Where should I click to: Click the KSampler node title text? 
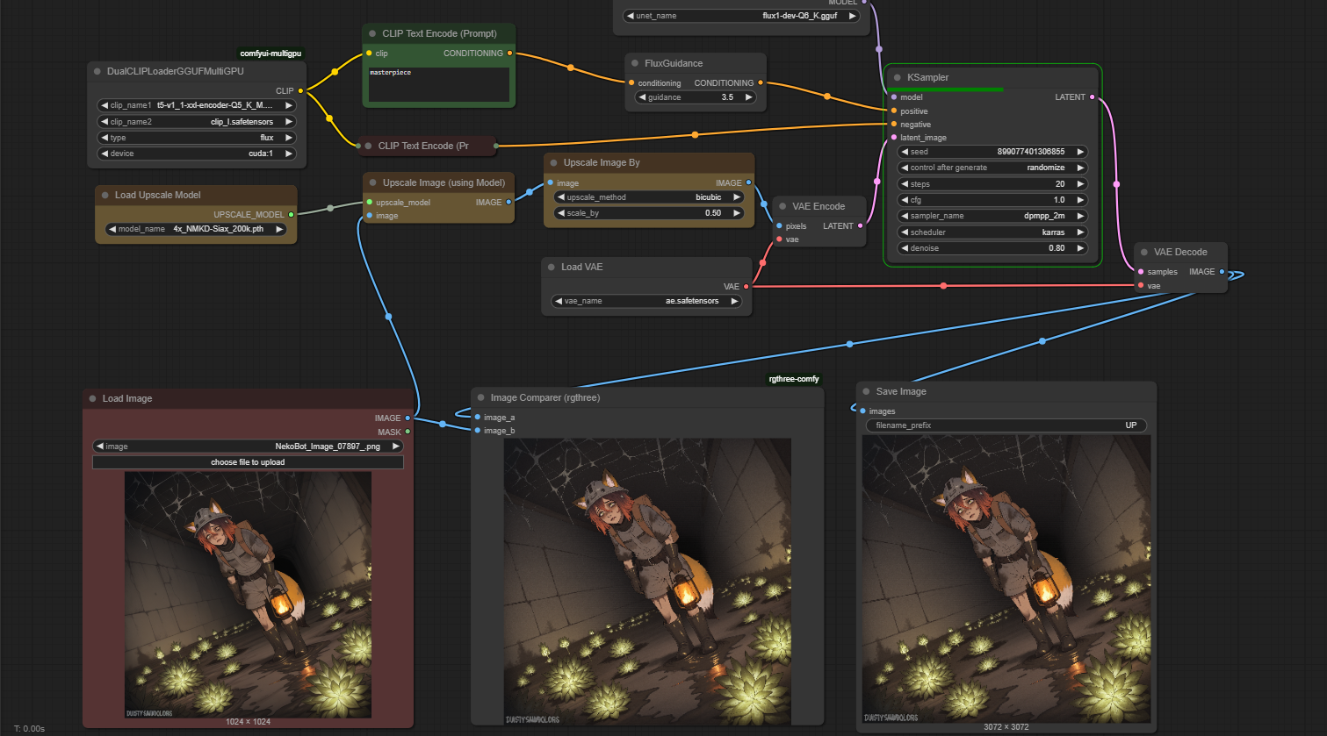(927, 77)
